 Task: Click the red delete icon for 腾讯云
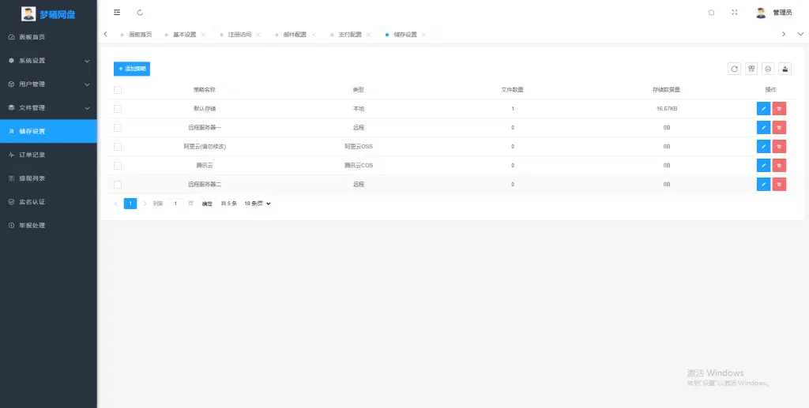pyautogui.click(x=779, y=165)
